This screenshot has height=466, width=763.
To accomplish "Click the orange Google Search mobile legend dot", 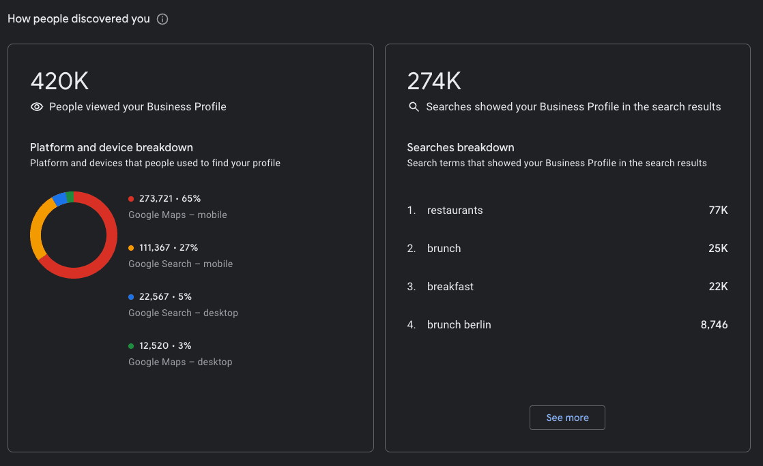I will pyautogui.click(x=131, y=248).
